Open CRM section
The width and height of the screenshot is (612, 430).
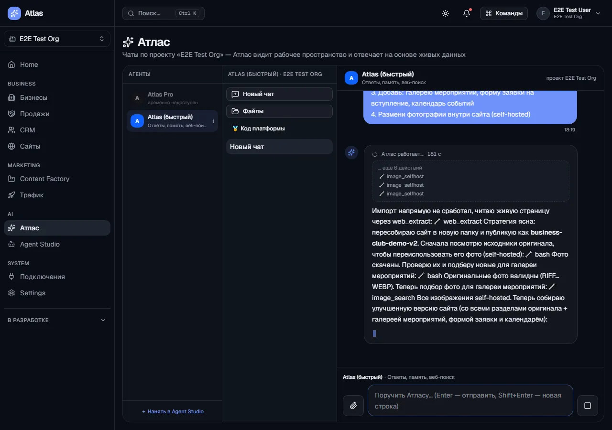click(x=57, y=130)
